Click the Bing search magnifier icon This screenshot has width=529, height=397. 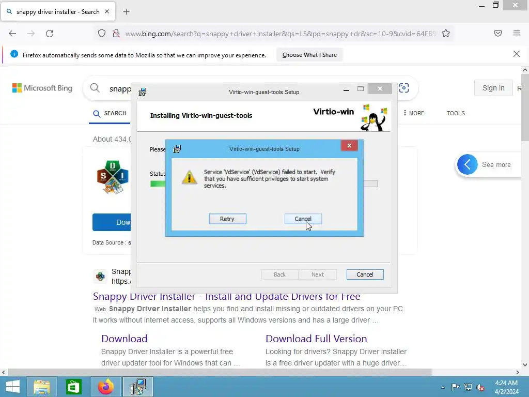point(95,88)
